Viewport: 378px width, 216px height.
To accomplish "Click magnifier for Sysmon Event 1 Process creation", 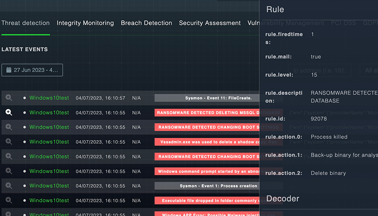I will 9,186.
